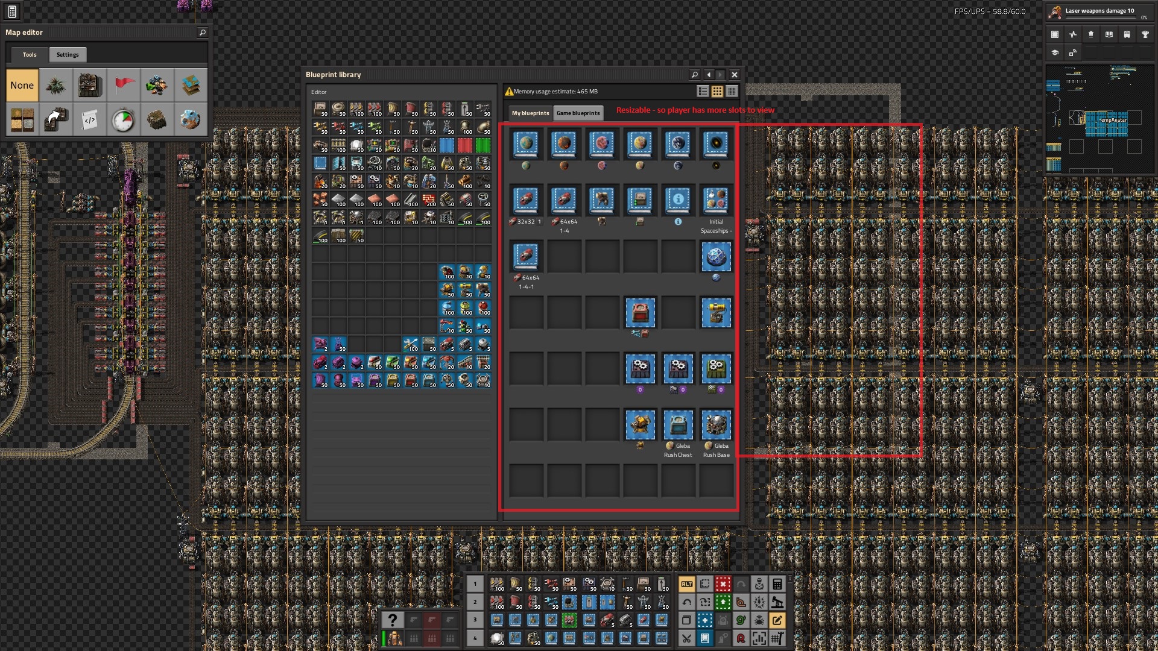Screen dimensions: 1158x651
Task: Select the stopwatch time tool
Action: (123, 120)
